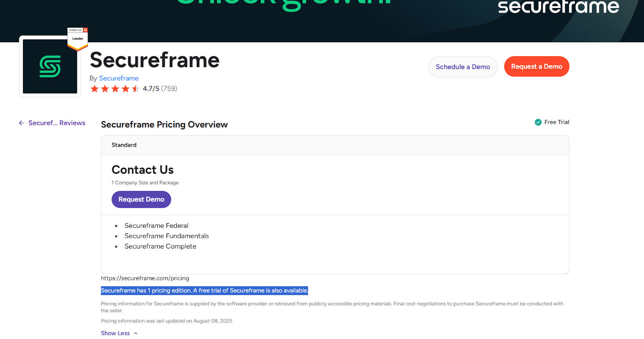
Task: Click the purple Request Demo button
Action: pyautogui.click(x=141, y=199)
